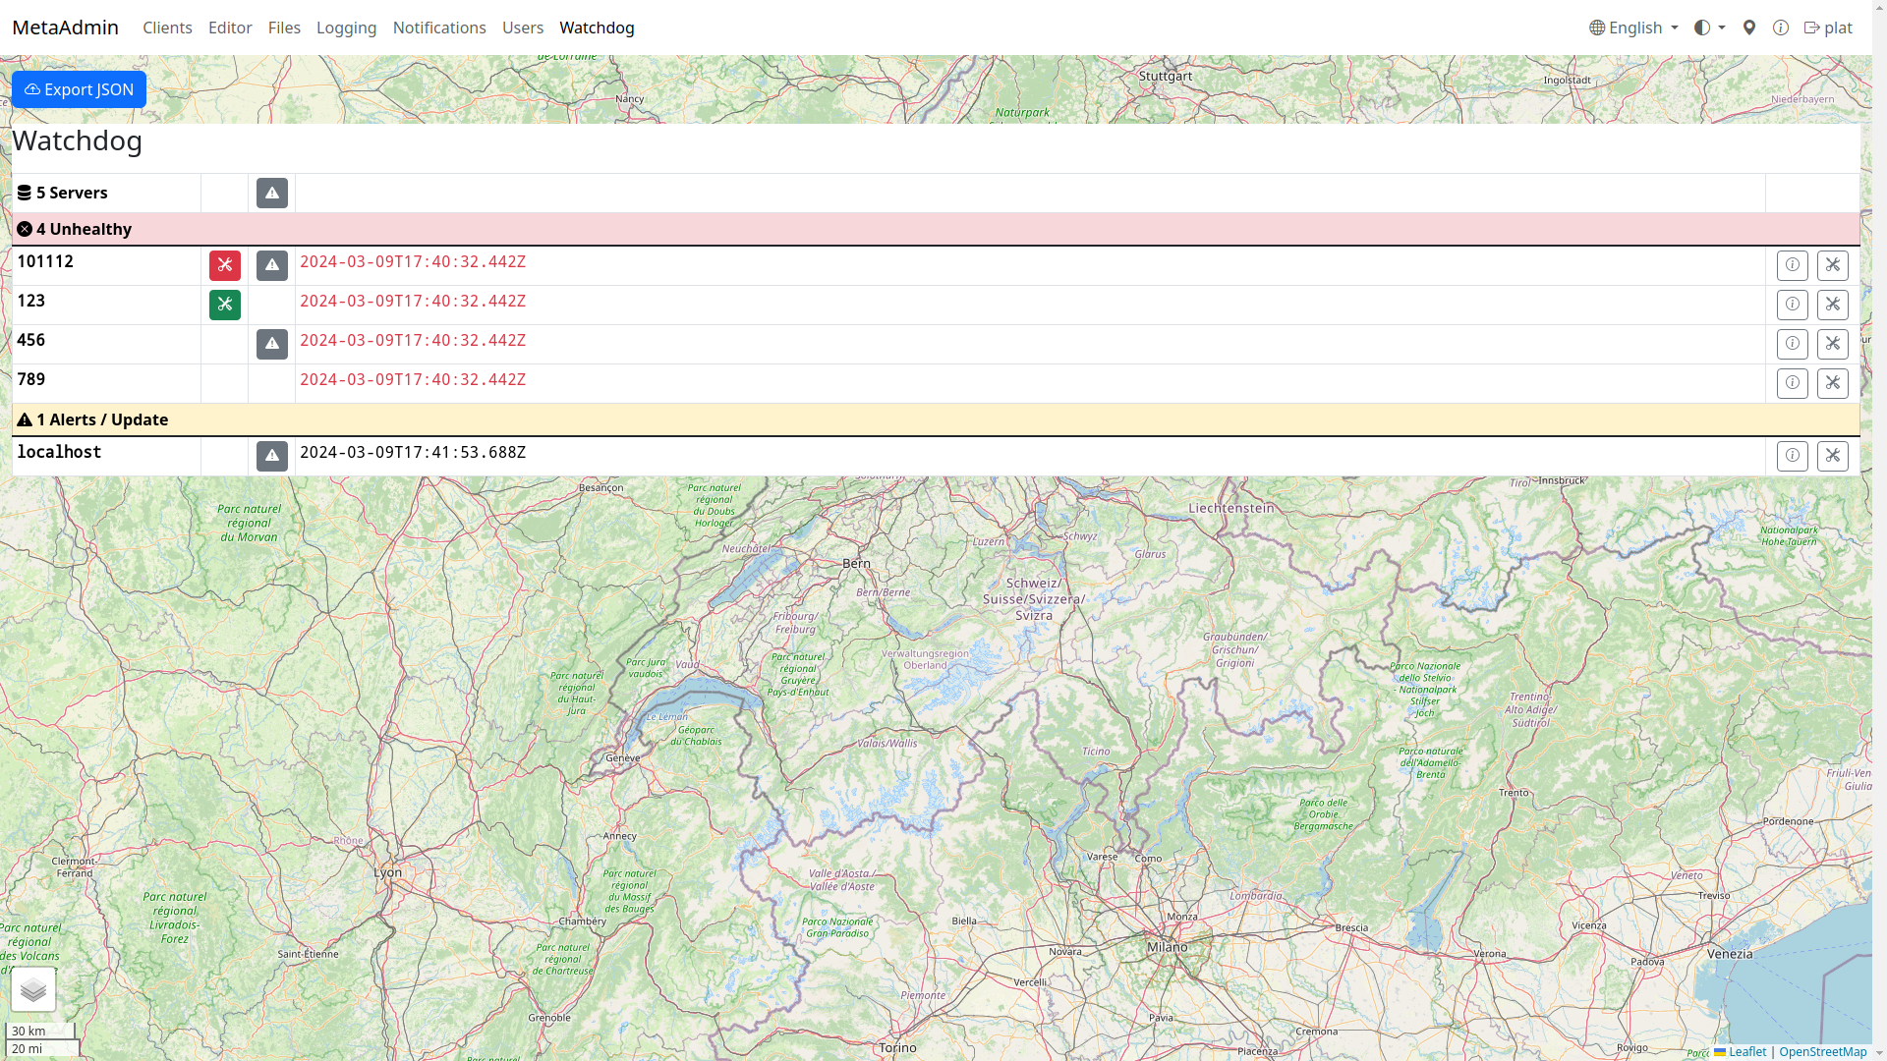
Task: Open the Notifications menu item
Action: [439, 28]
